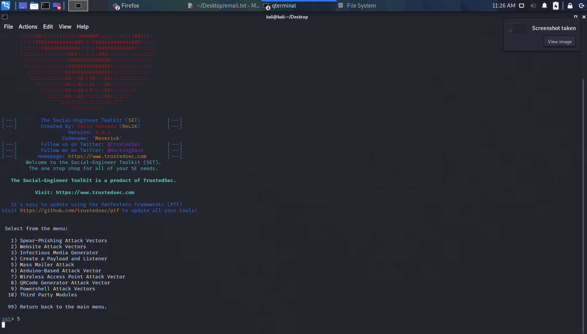Viewport: 587px width, 334px height.
Task: Lock the screen with padlock icon
Action: point(570,6)
